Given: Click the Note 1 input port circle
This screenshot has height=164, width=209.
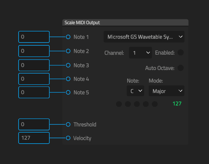Looking at the screenshot, I should click(68, 37).
